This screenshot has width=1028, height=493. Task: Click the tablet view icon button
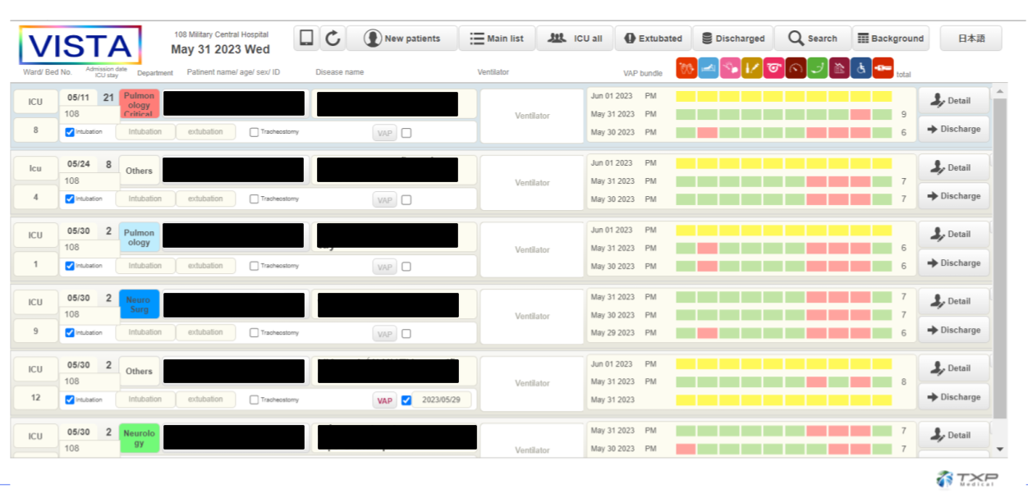306,38
